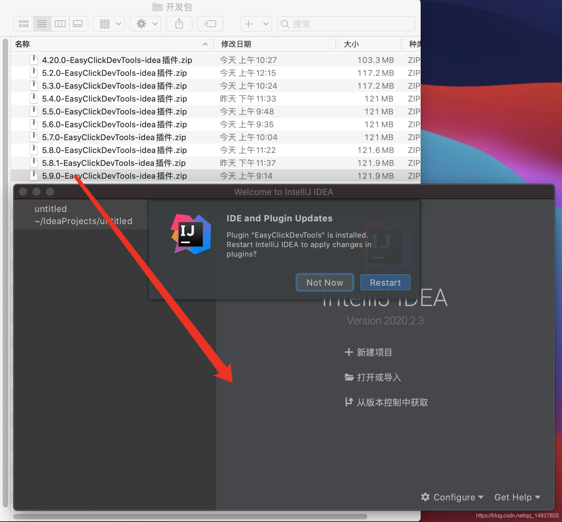Open Finder group-by arrangement dropdown
Image resolution: width=562 pixels, height=522 pixels.
[109, 24]
